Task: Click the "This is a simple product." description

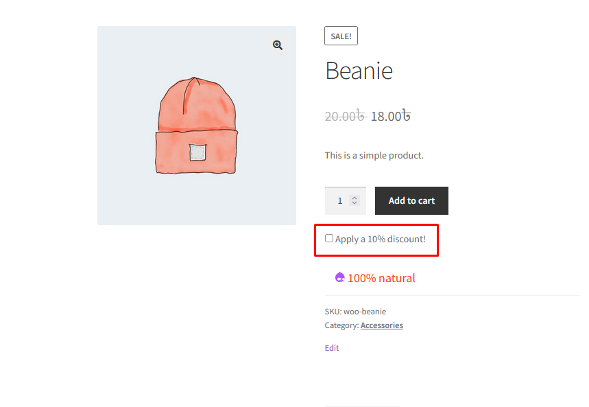Action: pos(374,155)
